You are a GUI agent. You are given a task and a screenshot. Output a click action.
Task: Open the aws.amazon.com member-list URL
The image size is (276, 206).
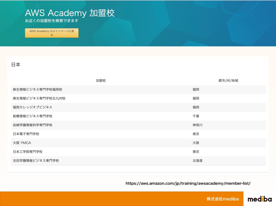pyautogui.click(x=188, y=183)
